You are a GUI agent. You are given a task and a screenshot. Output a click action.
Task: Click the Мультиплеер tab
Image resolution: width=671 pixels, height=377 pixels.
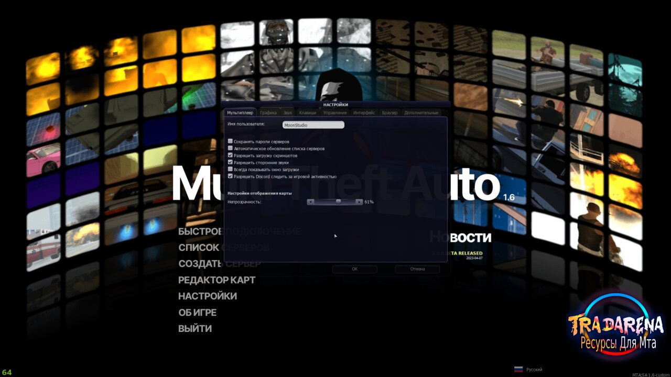point(240,113)
